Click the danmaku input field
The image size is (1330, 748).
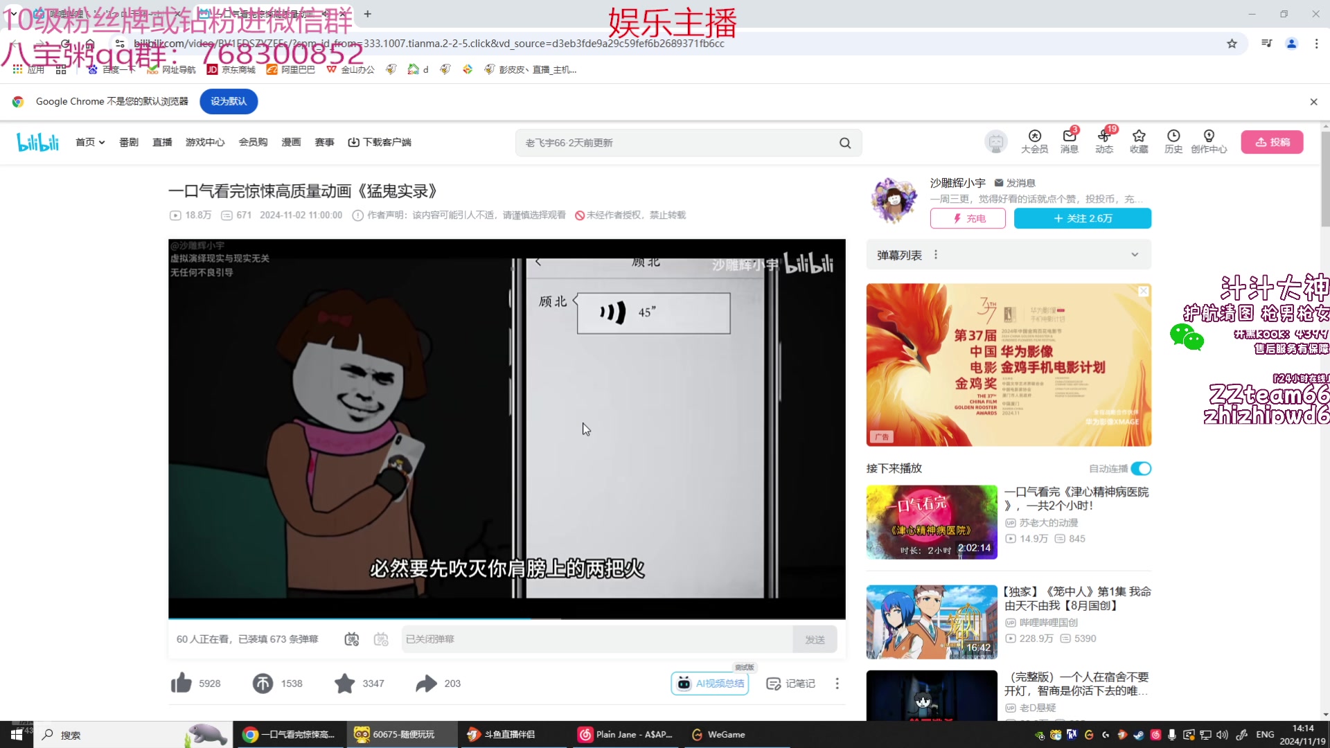(597, 639)
